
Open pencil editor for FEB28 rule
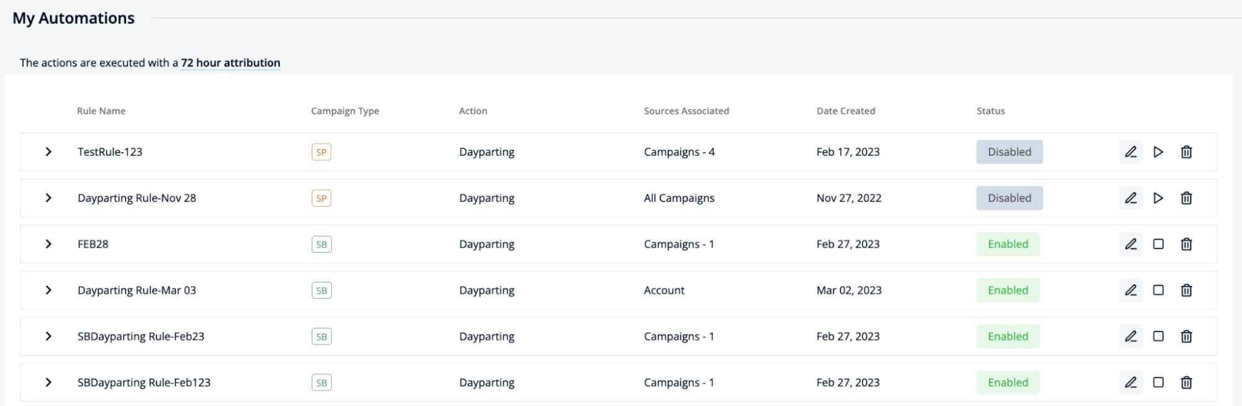1131,244
